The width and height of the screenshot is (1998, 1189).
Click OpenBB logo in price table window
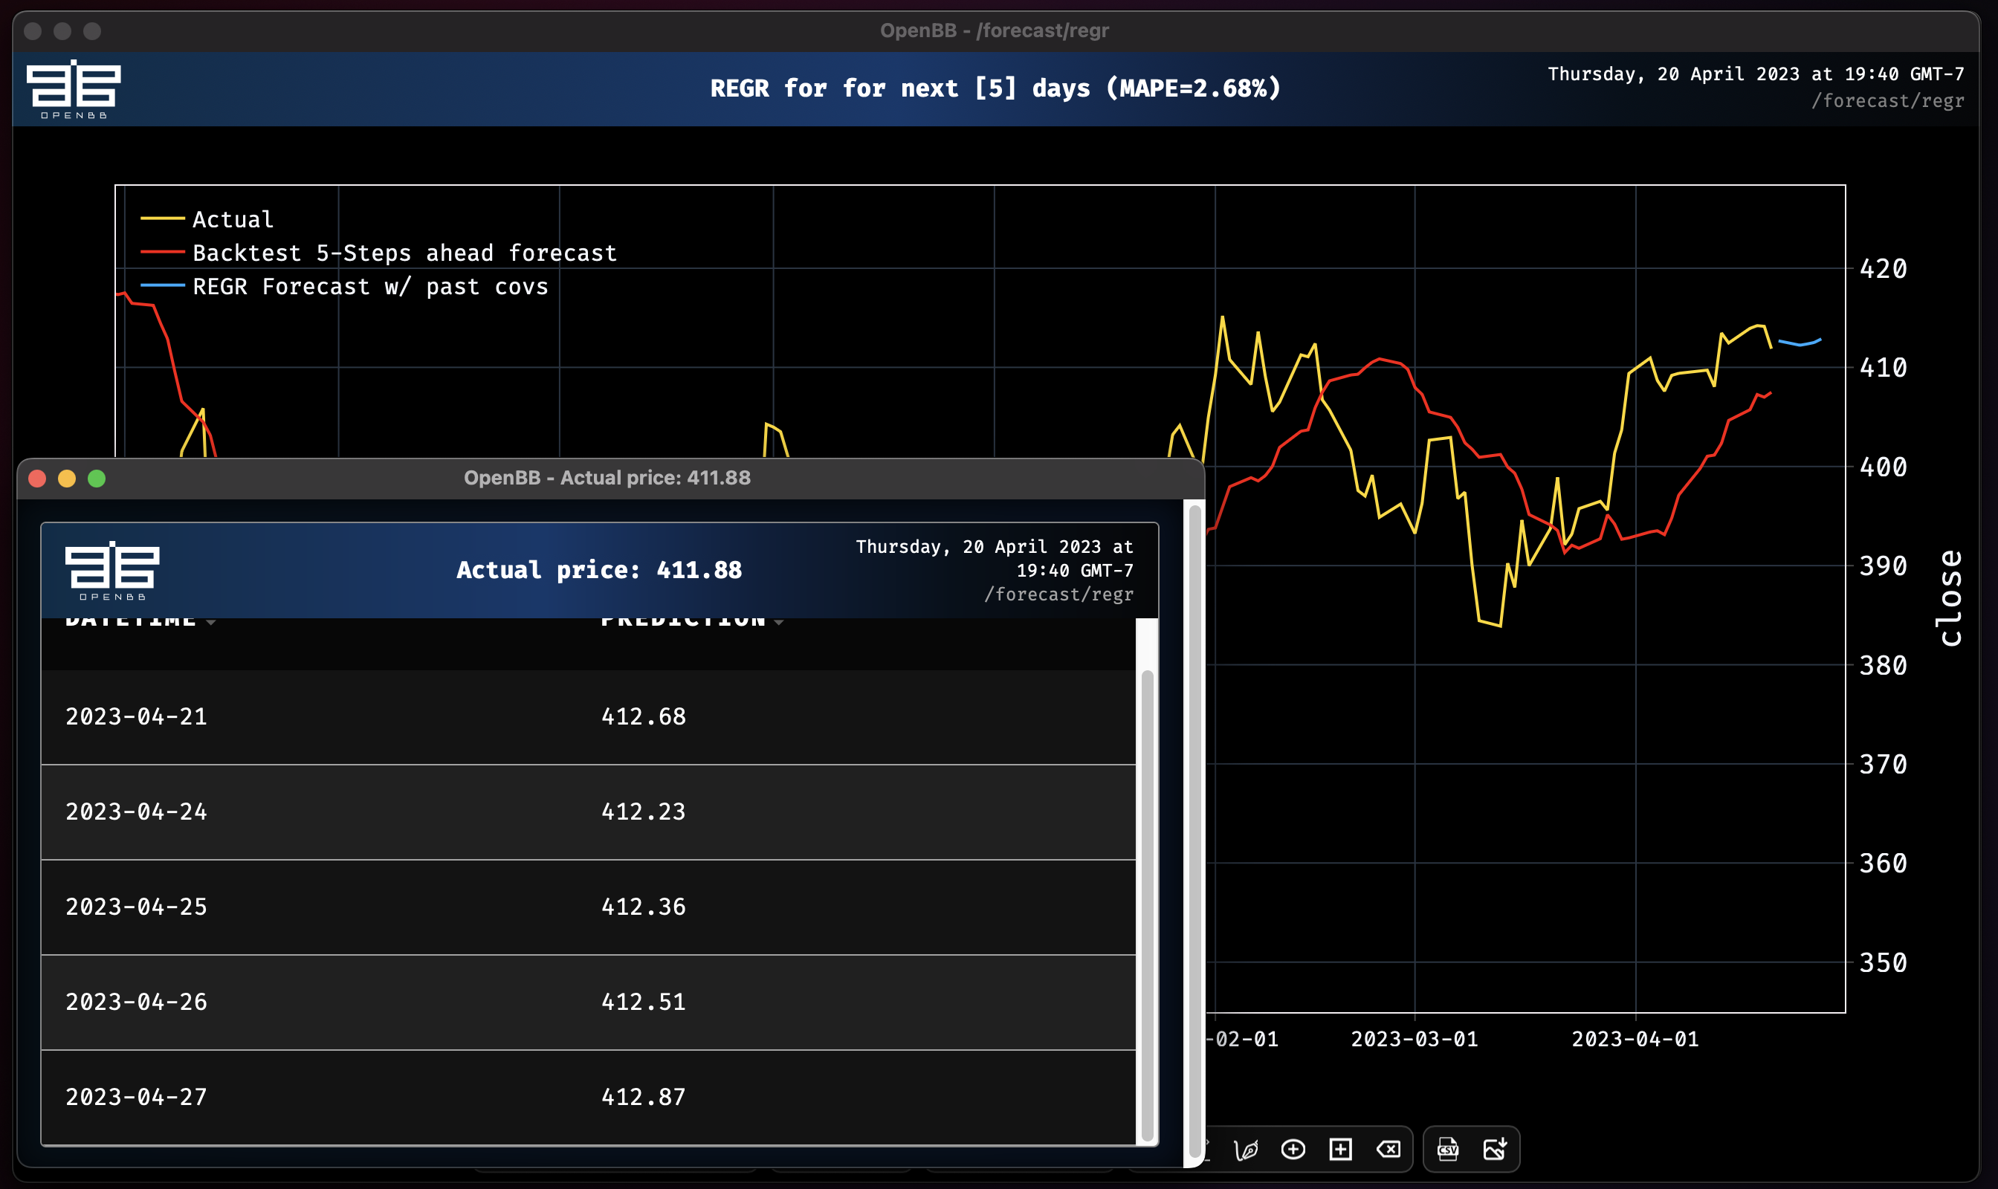(x=112, y=571)
